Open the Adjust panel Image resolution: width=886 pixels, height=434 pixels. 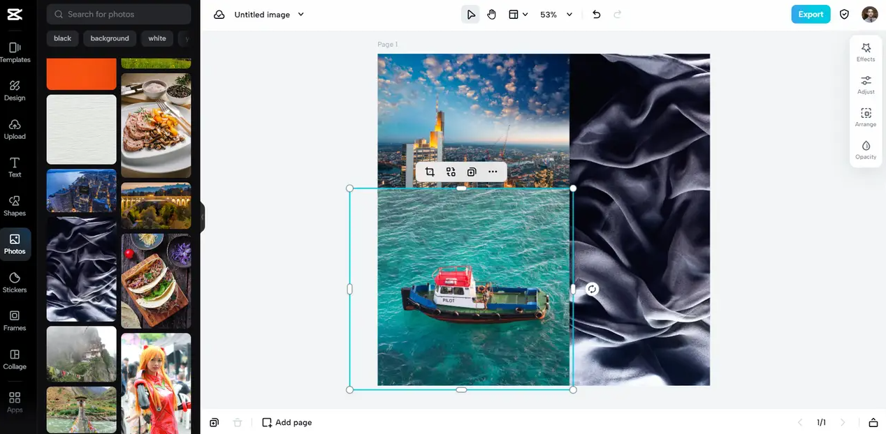[x=866, y=85]
